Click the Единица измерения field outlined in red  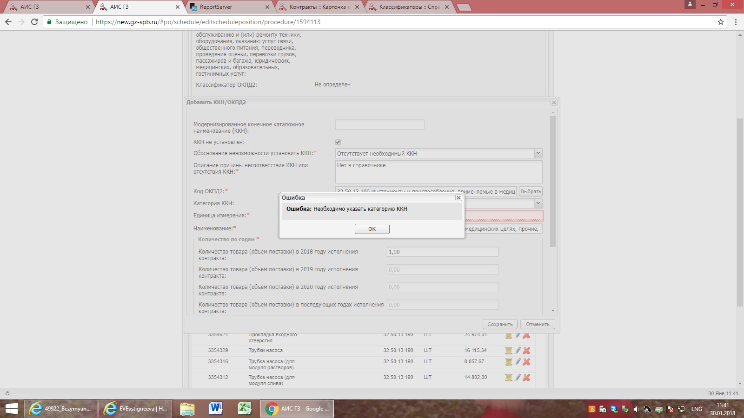point(504,216)
